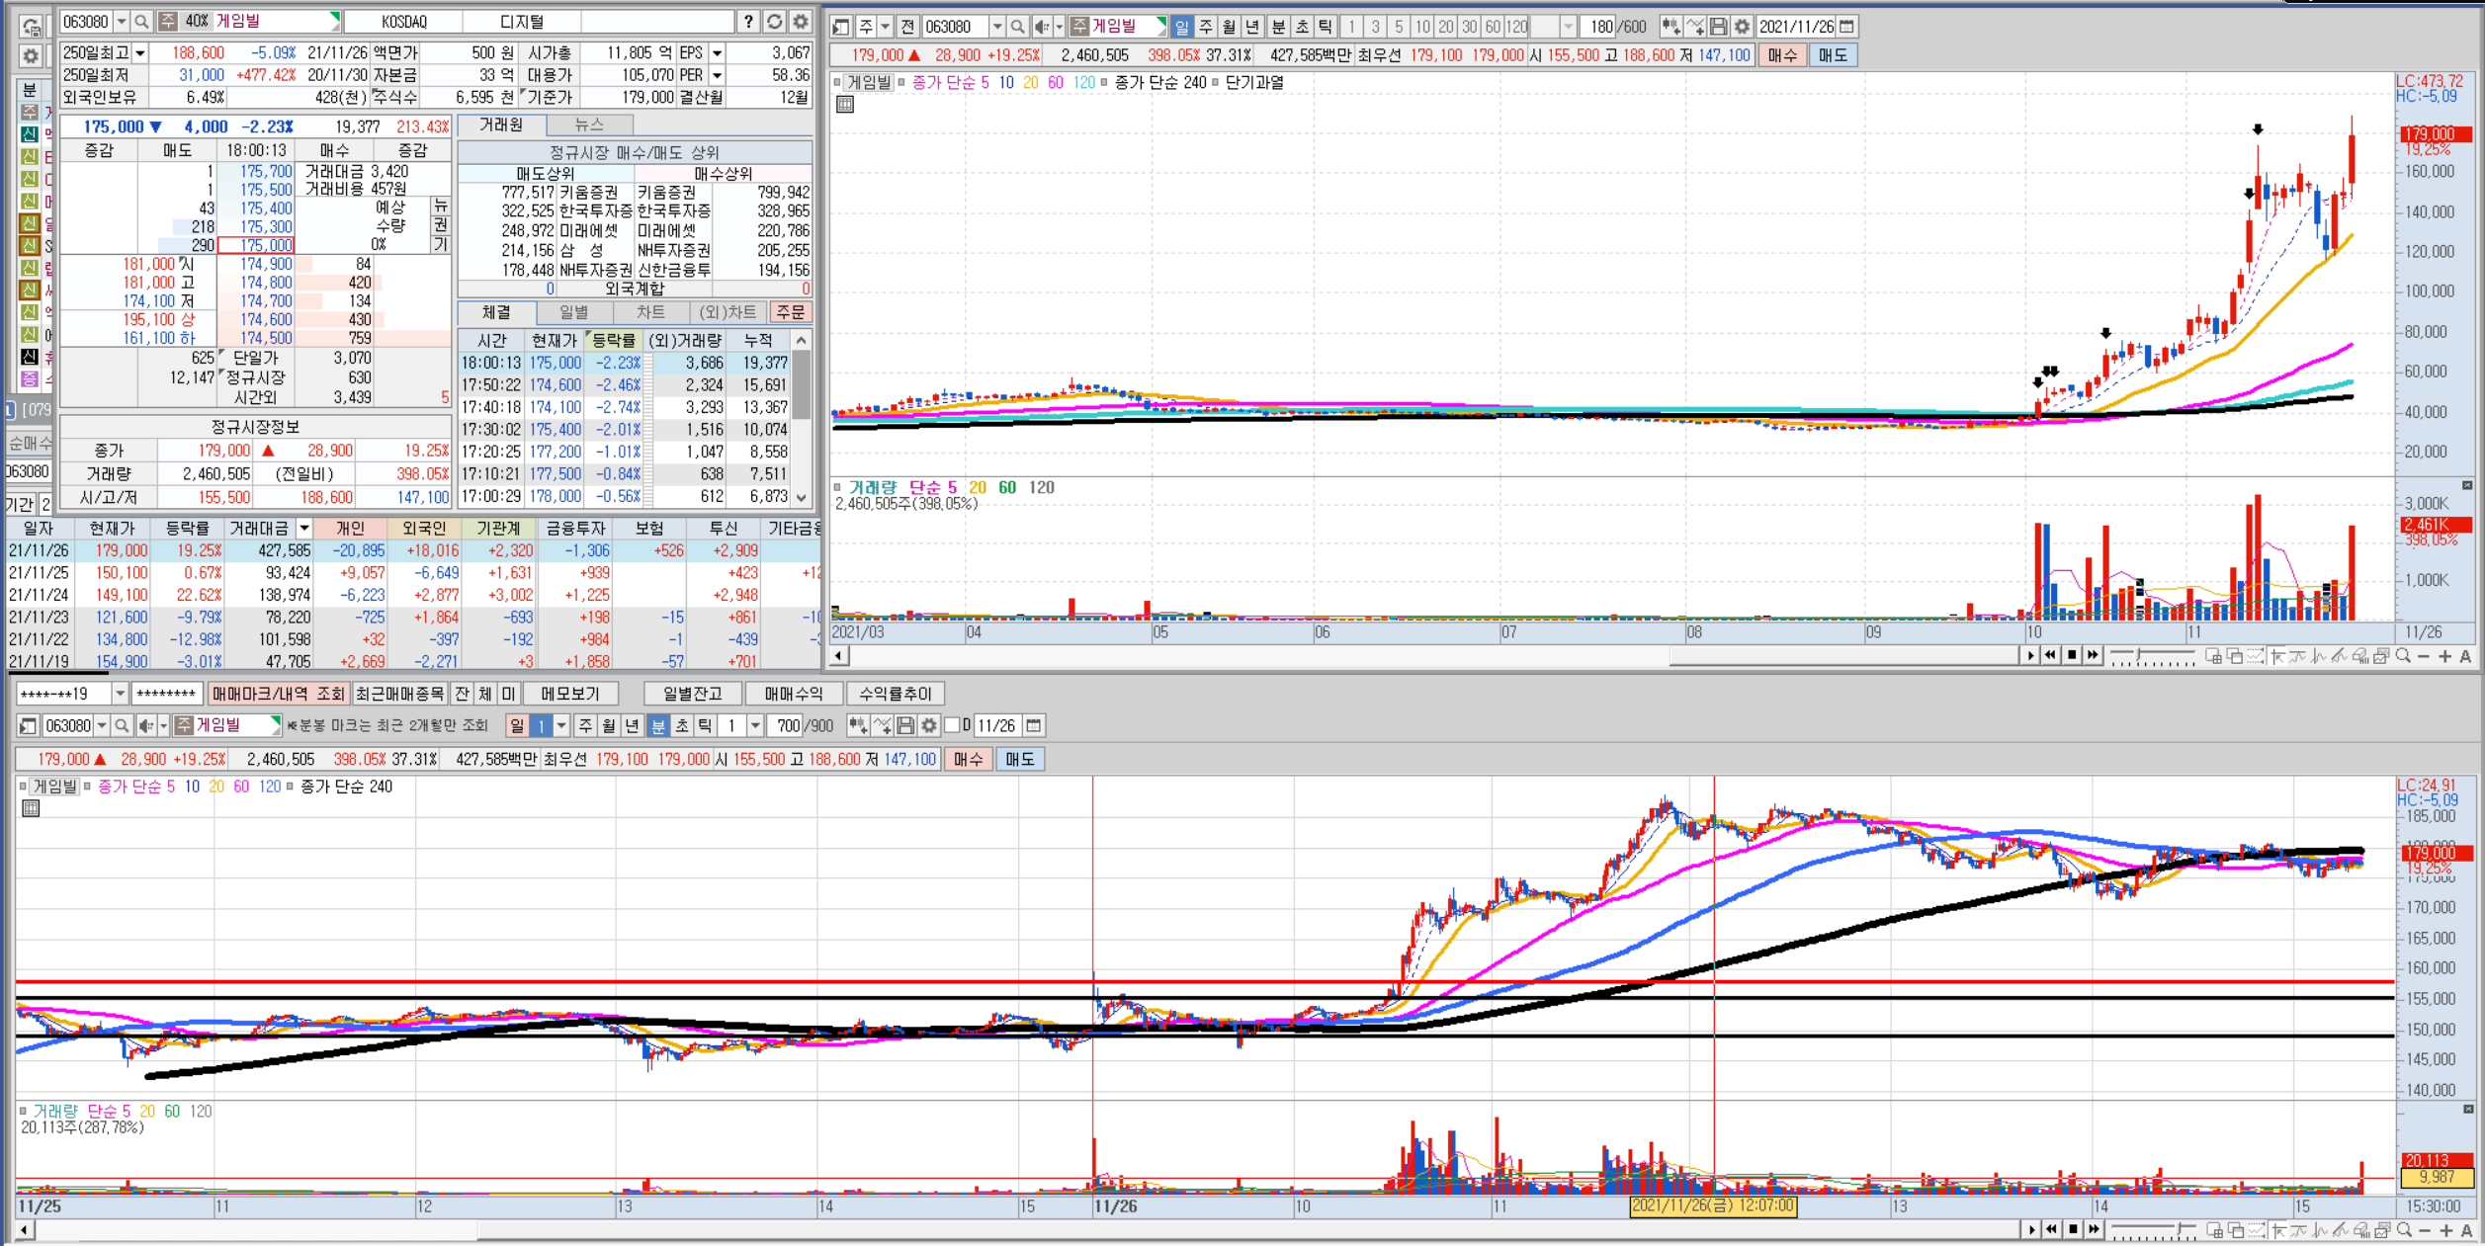This screenshot has width=2485, height=1246.
Task: Click the stock search magnifier in upper chart toolbar
Action: 1017,27
